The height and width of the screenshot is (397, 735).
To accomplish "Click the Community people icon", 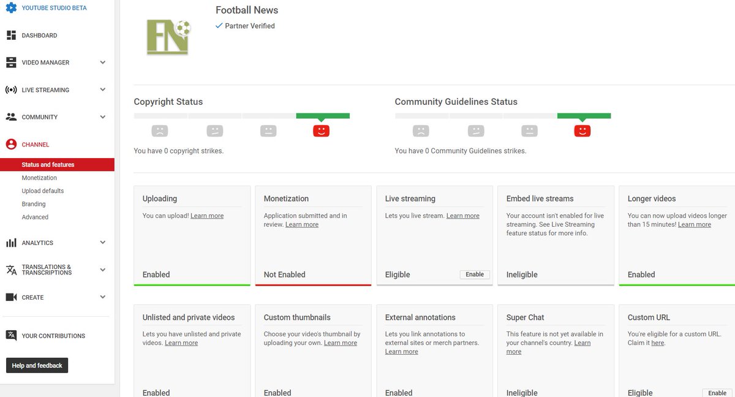I will pos(11,117).
